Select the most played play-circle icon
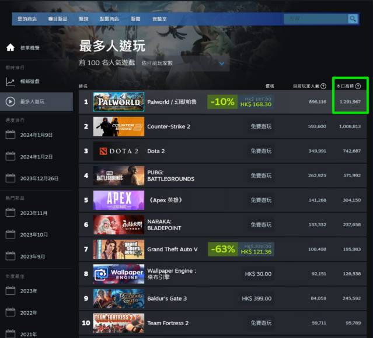The height and width of the screenshot is (338, 373). tap(11, 101)
